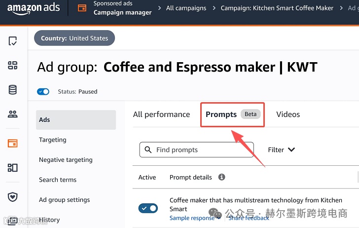Open the layout panels icon in sidebar
This screenshot has height=228, width=359.
click(13, 167)
